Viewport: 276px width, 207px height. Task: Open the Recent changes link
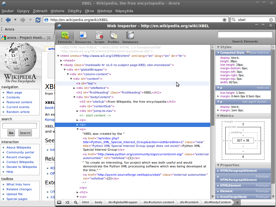[19, 157]
